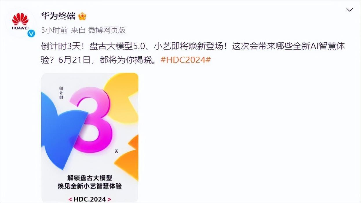Click the 微博网页版 source link
The width and height of the screenshot is (361, 203).
click(107, 30)
